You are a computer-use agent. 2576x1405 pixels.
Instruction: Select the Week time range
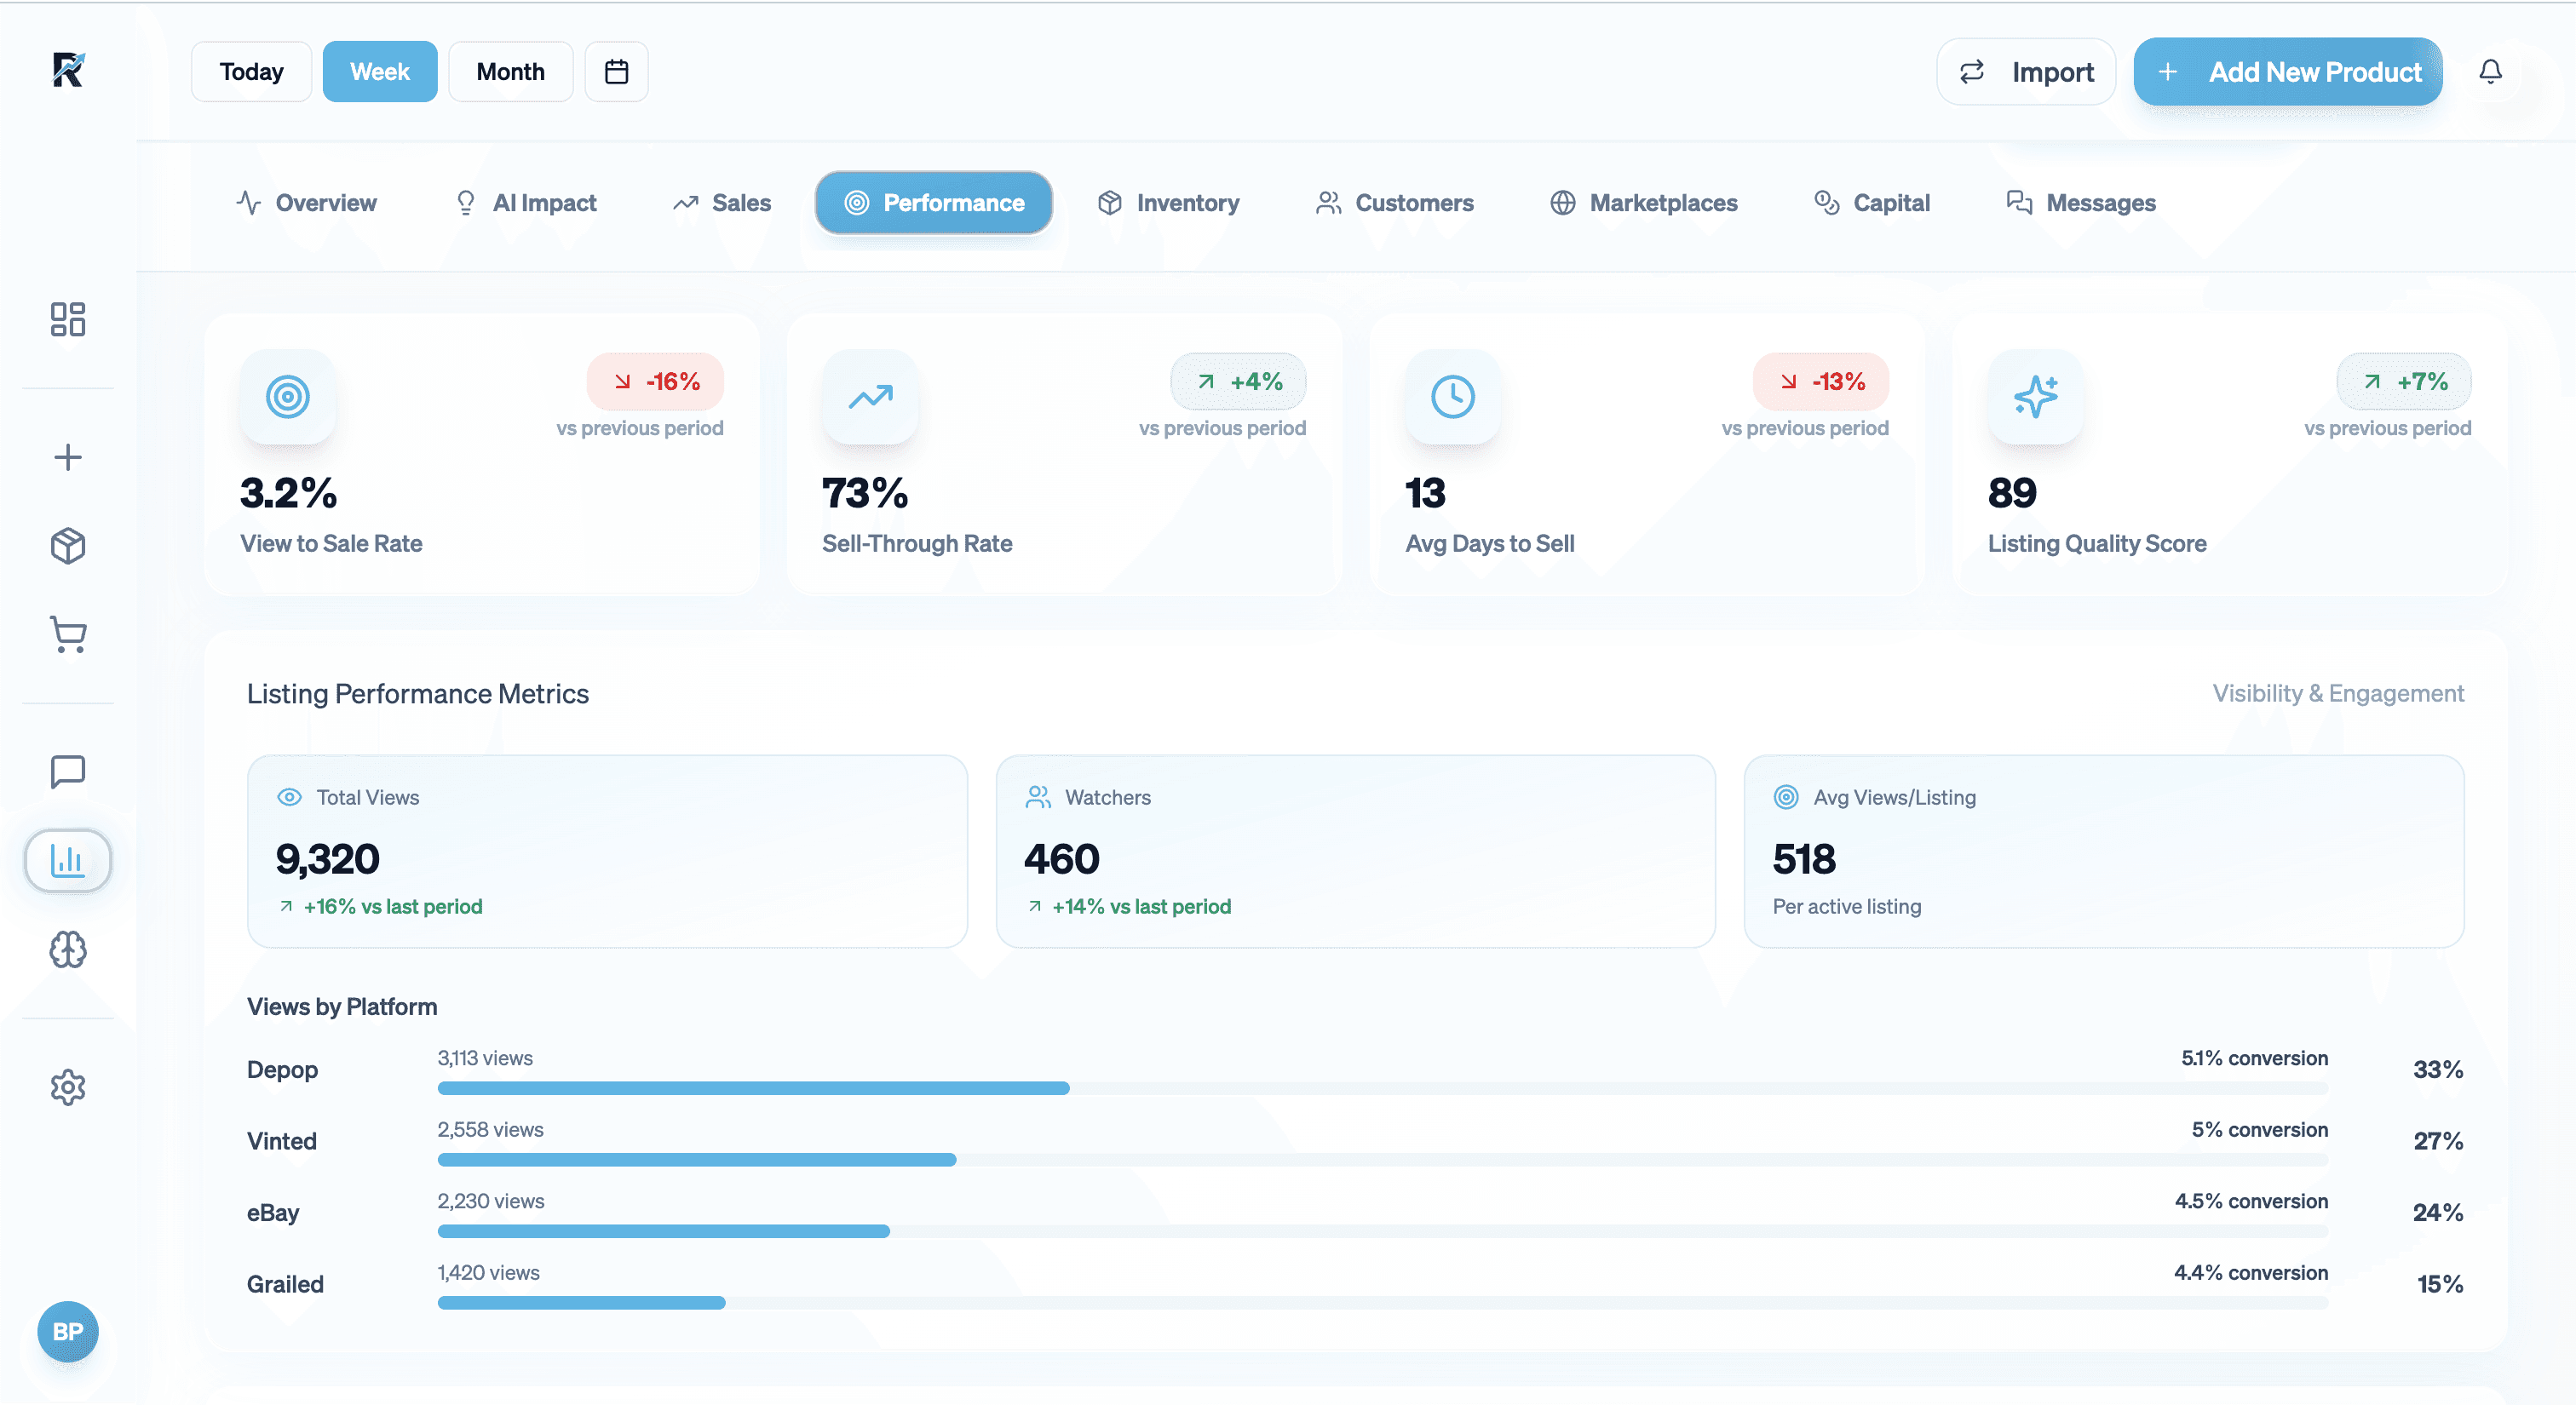(x=379, y=72)
